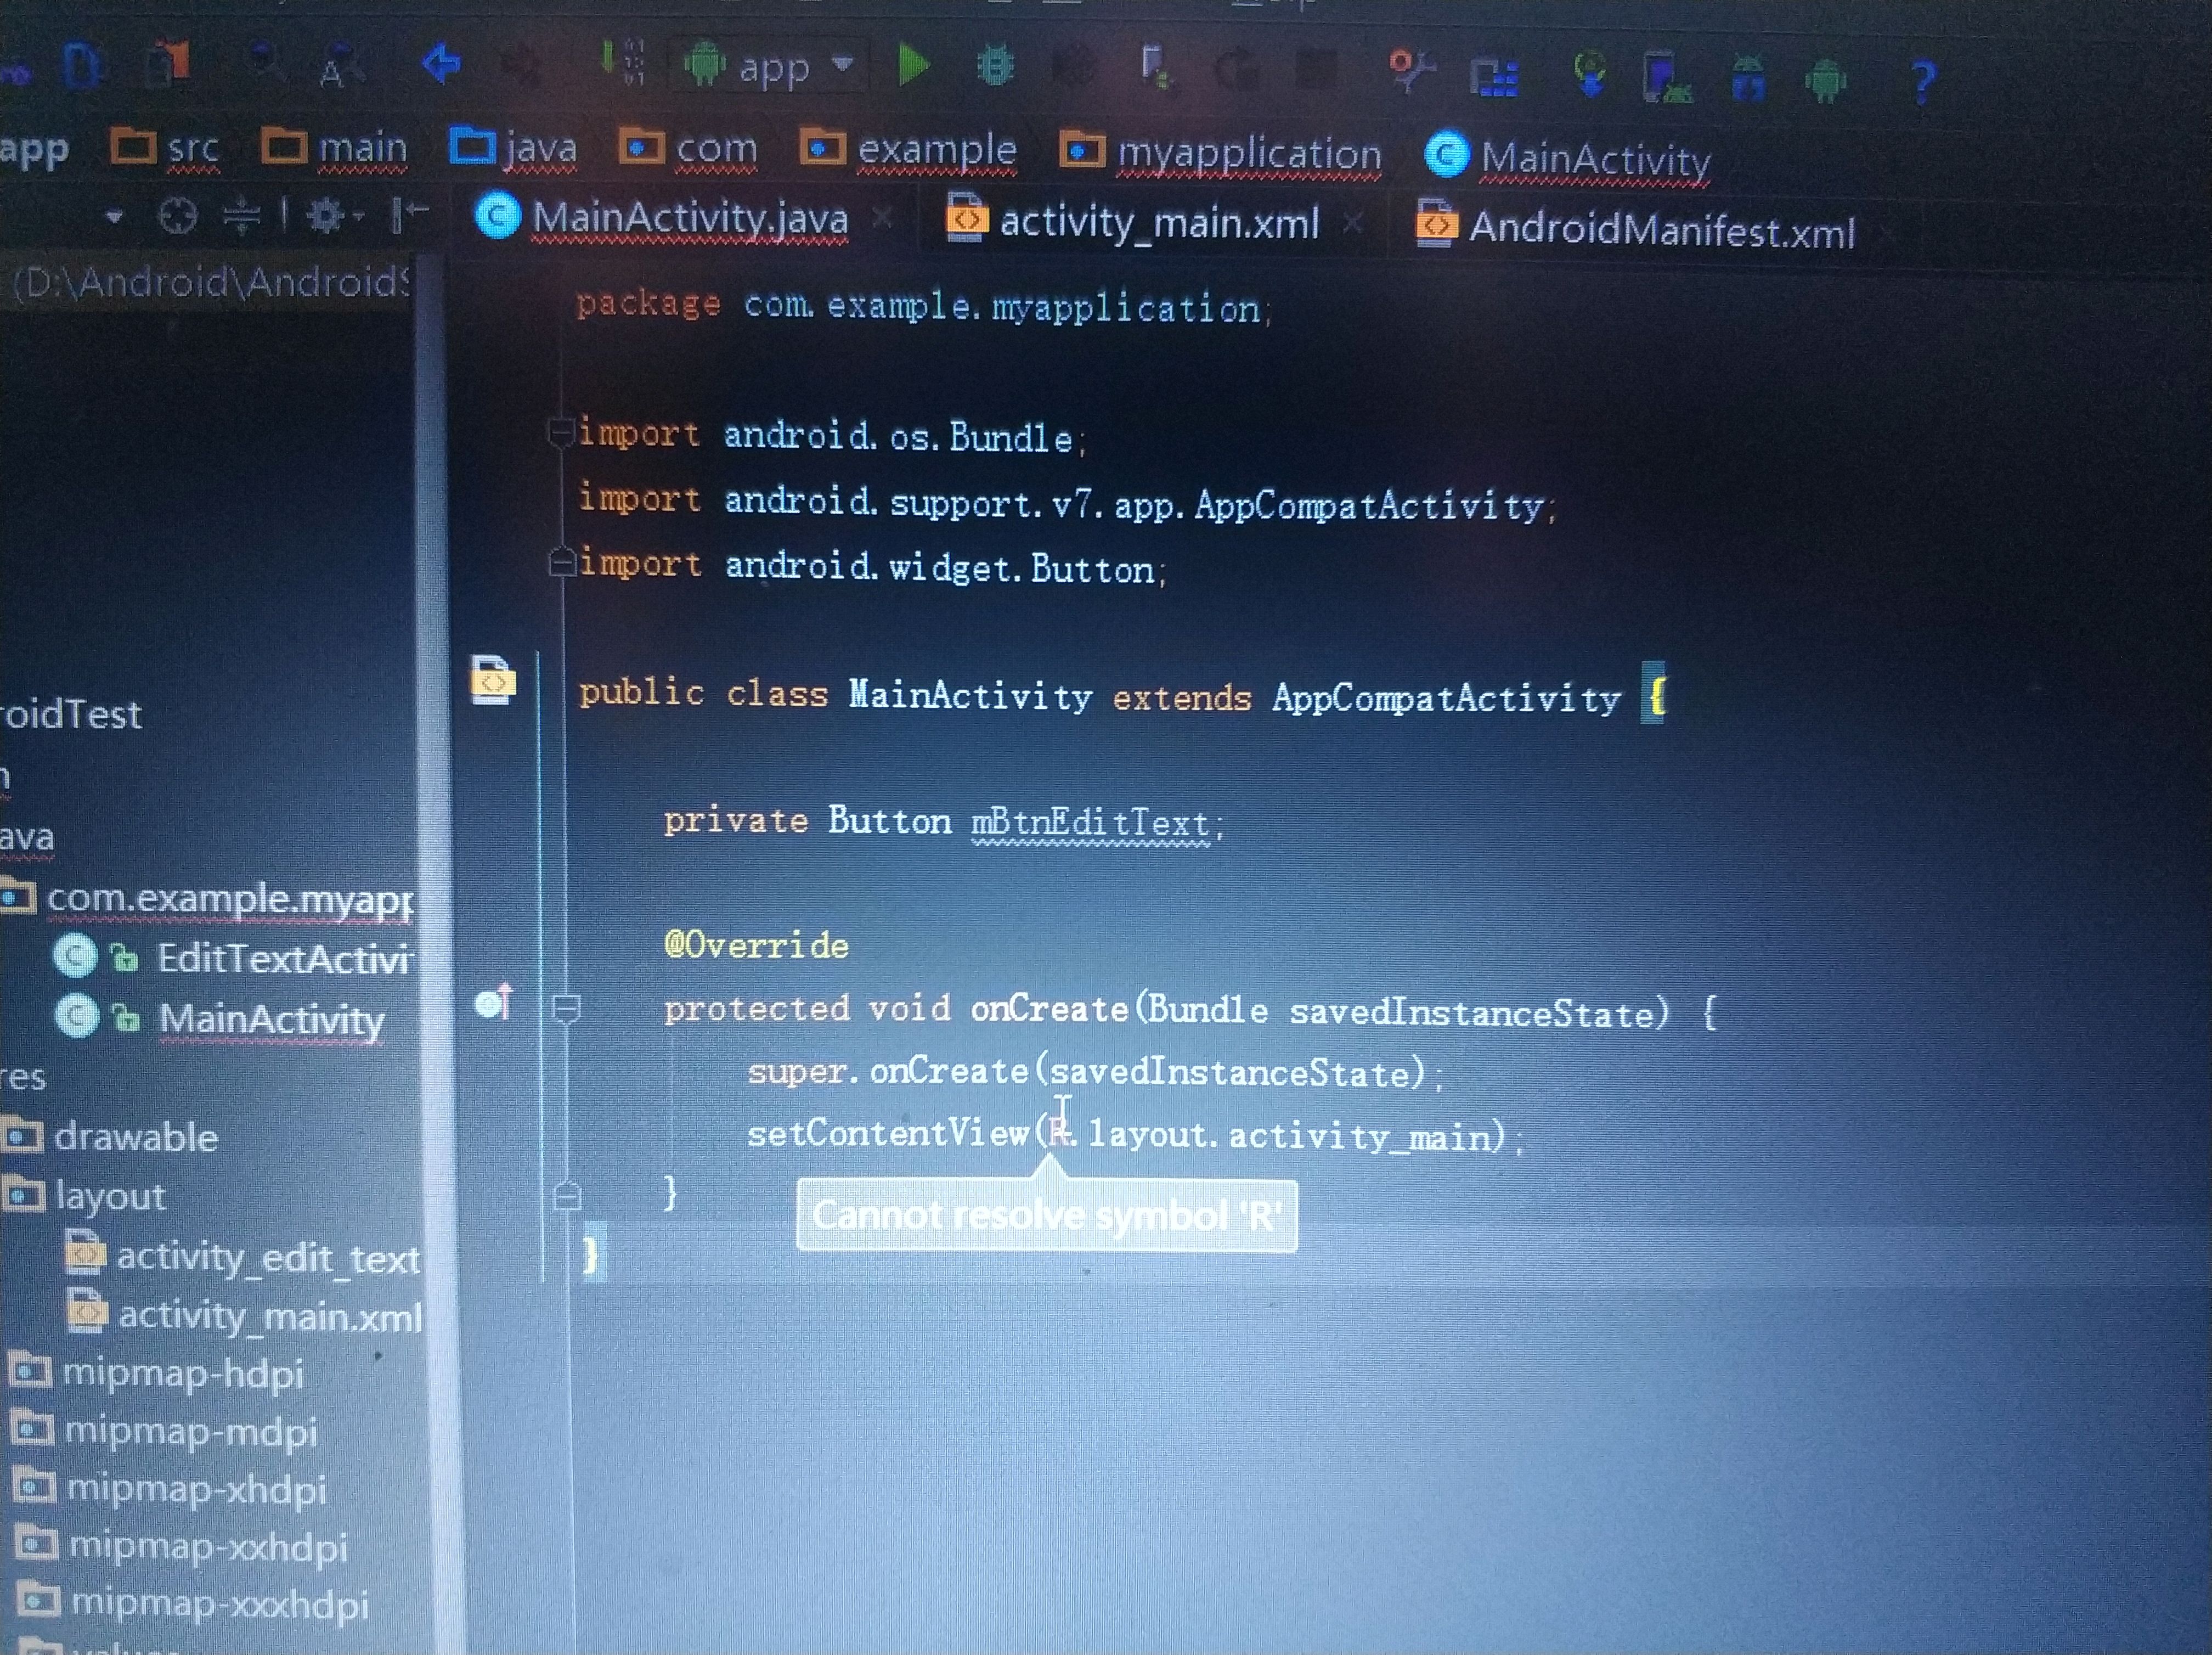Click the unresolved R symbol in setContentView
2212x1655 pixels.
[1058, 1133]
